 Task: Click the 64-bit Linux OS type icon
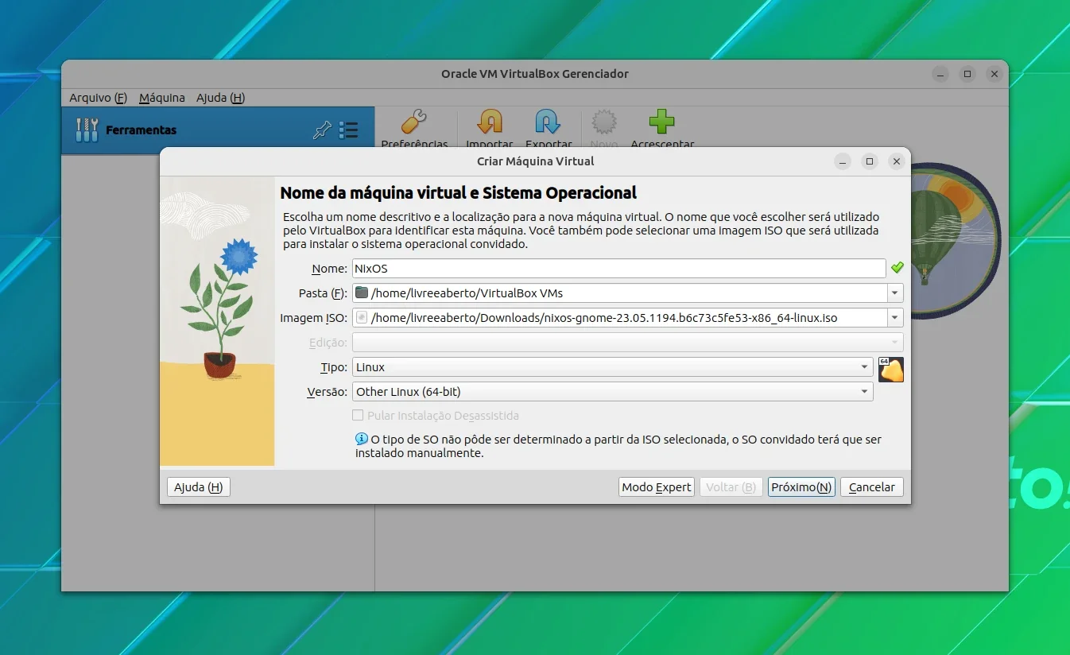(x=891, y=370)
